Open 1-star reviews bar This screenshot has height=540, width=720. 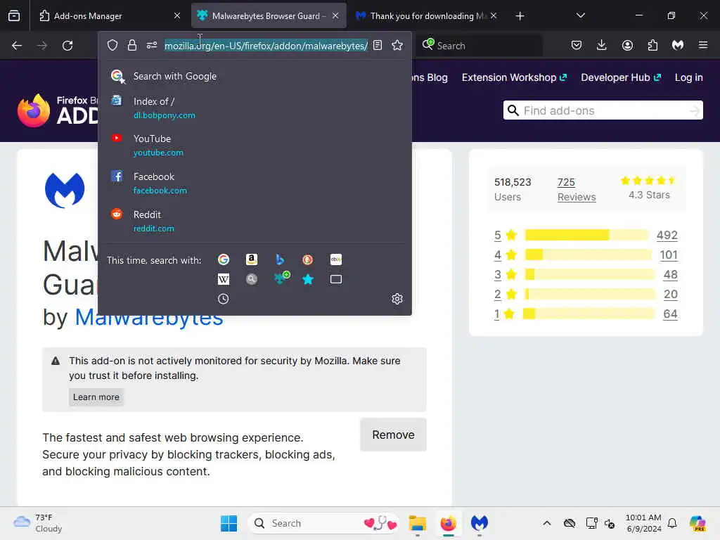(x=589, y=314)
